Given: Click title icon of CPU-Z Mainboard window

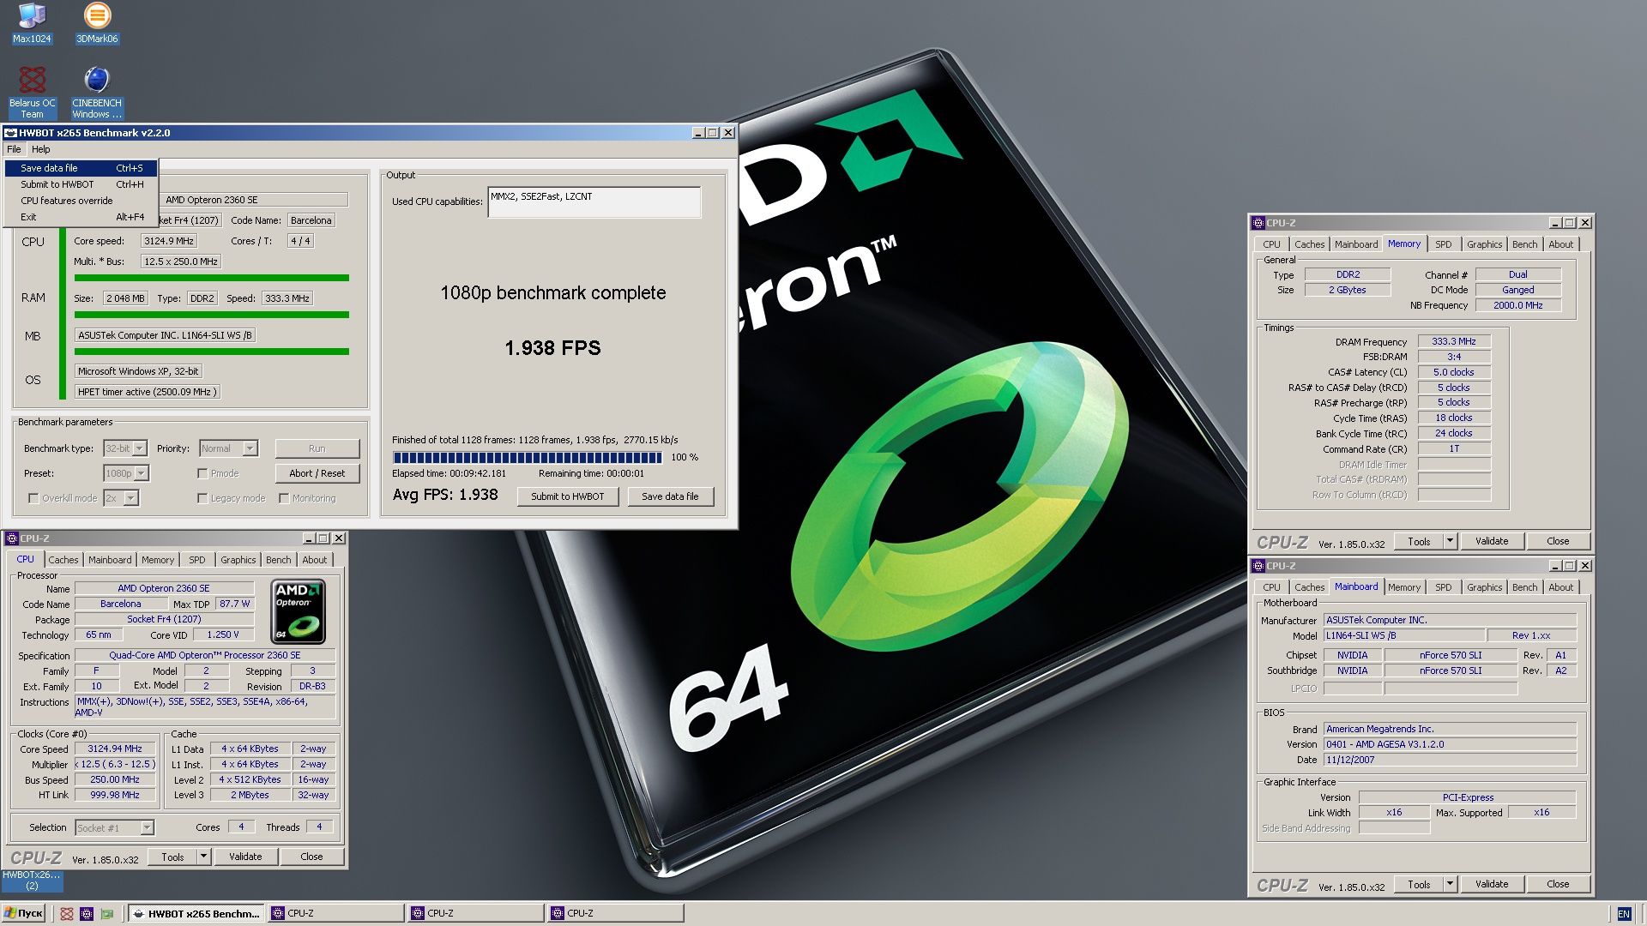Looking at the screenshot, I should pyautogui.click(x=1258, y=566).
